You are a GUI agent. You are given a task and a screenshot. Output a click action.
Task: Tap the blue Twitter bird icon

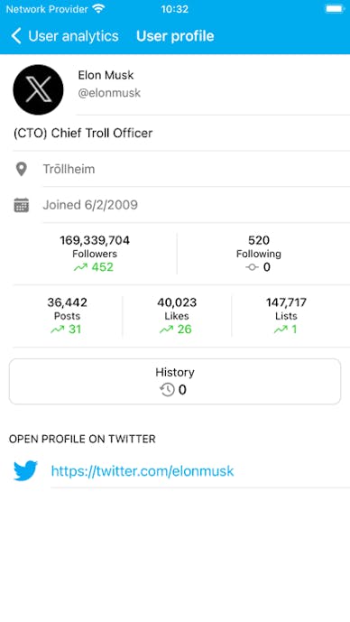(x=25, y=470)
